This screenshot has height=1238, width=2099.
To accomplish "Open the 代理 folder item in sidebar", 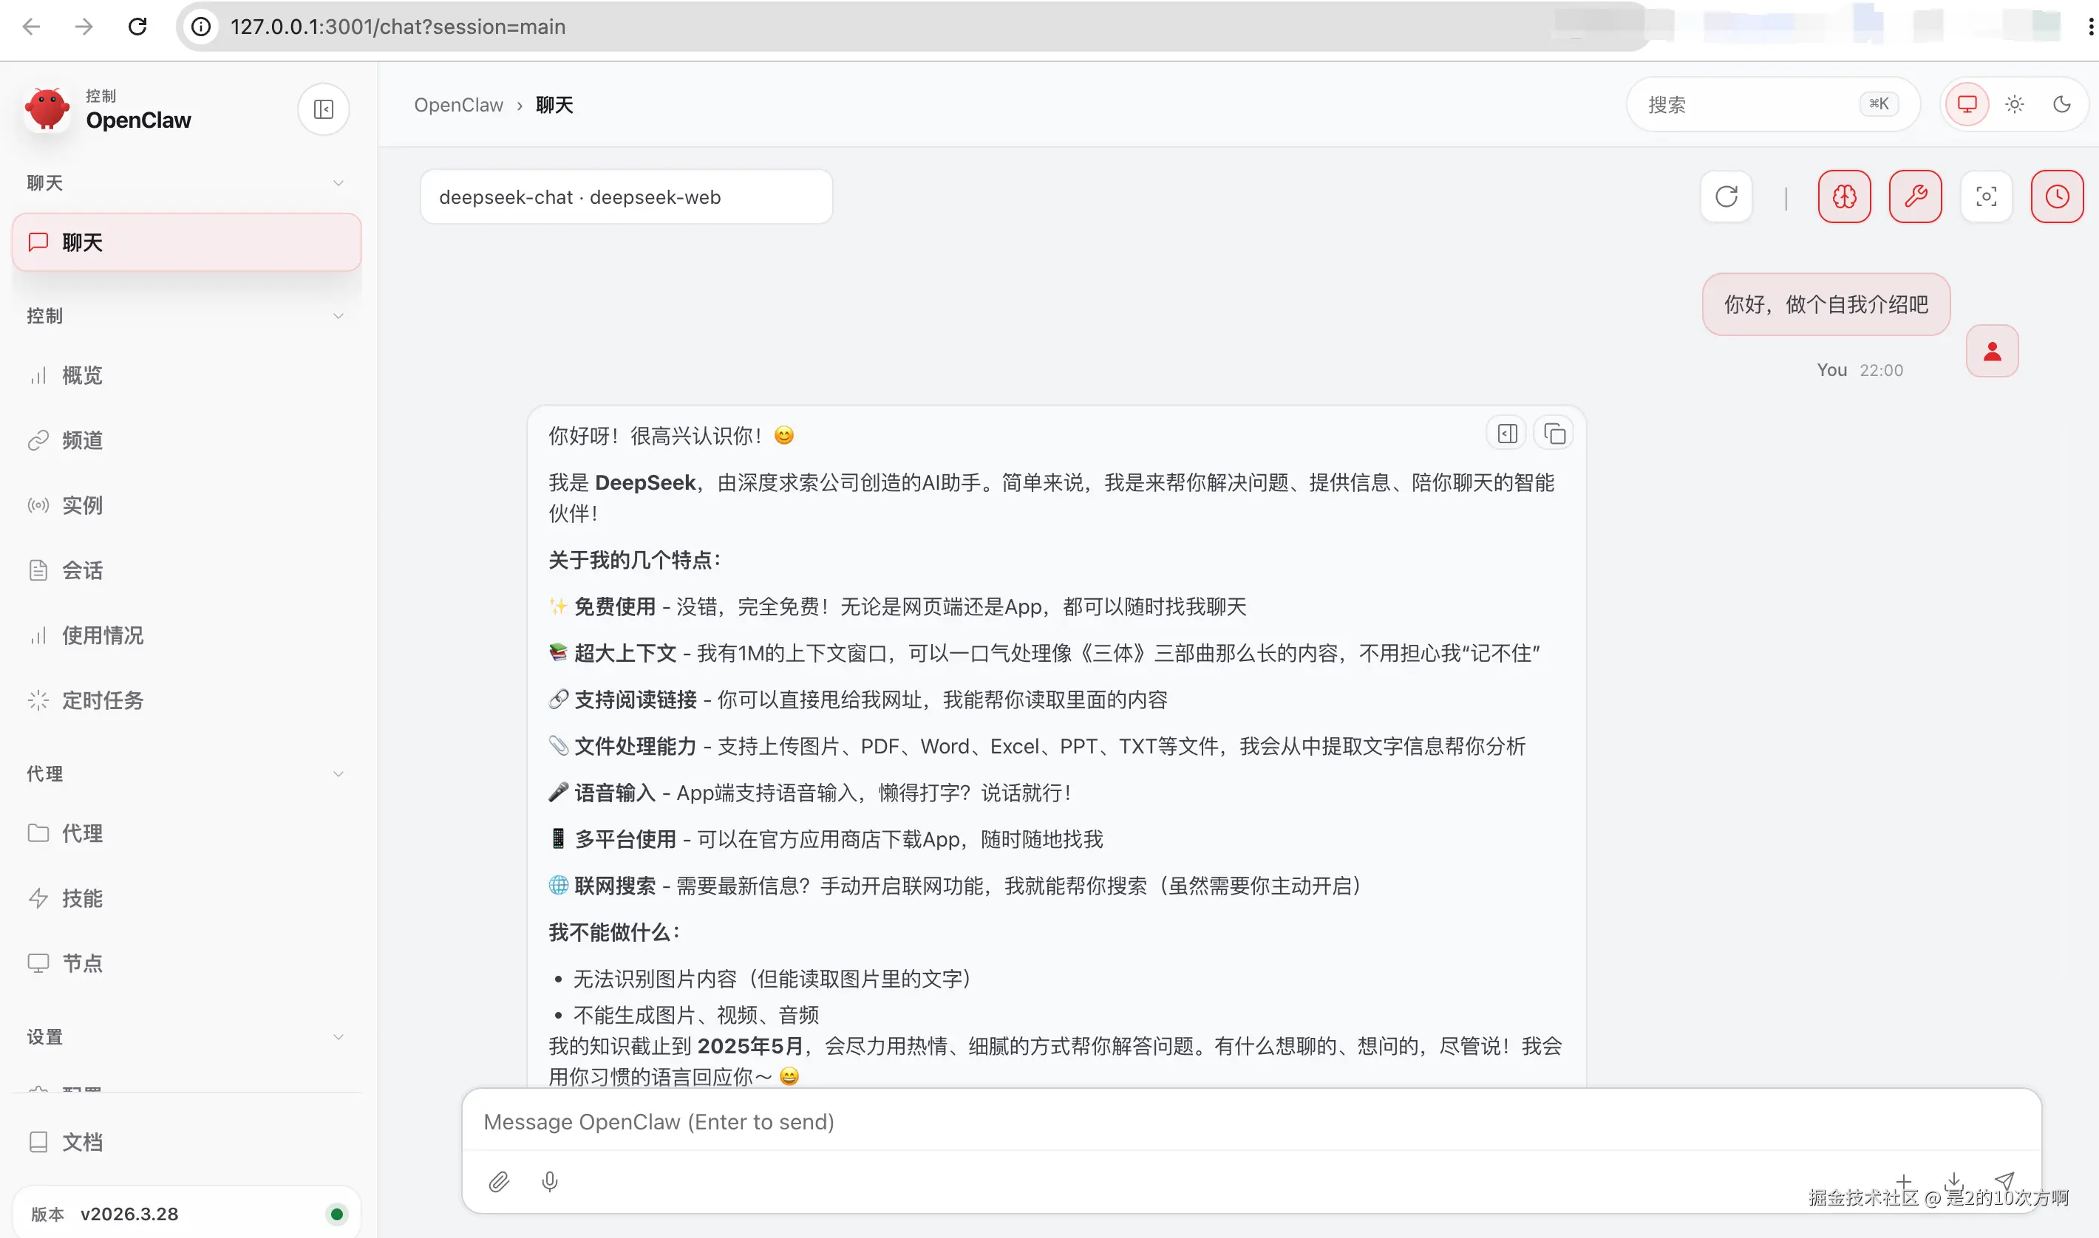I will click(187, 833).
